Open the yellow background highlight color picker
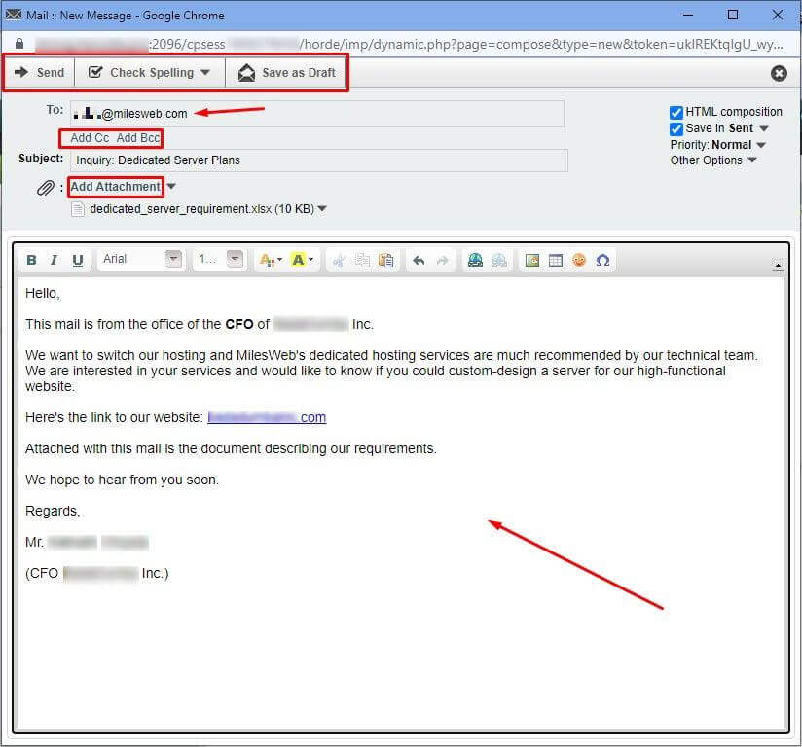Viewport: 802px width, 747px height. pyautogui.click(x=302, y=260)
